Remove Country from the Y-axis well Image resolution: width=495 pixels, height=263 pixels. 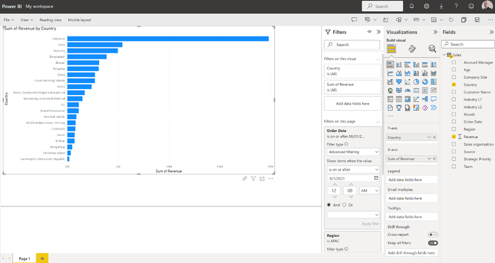pos(434,137)
